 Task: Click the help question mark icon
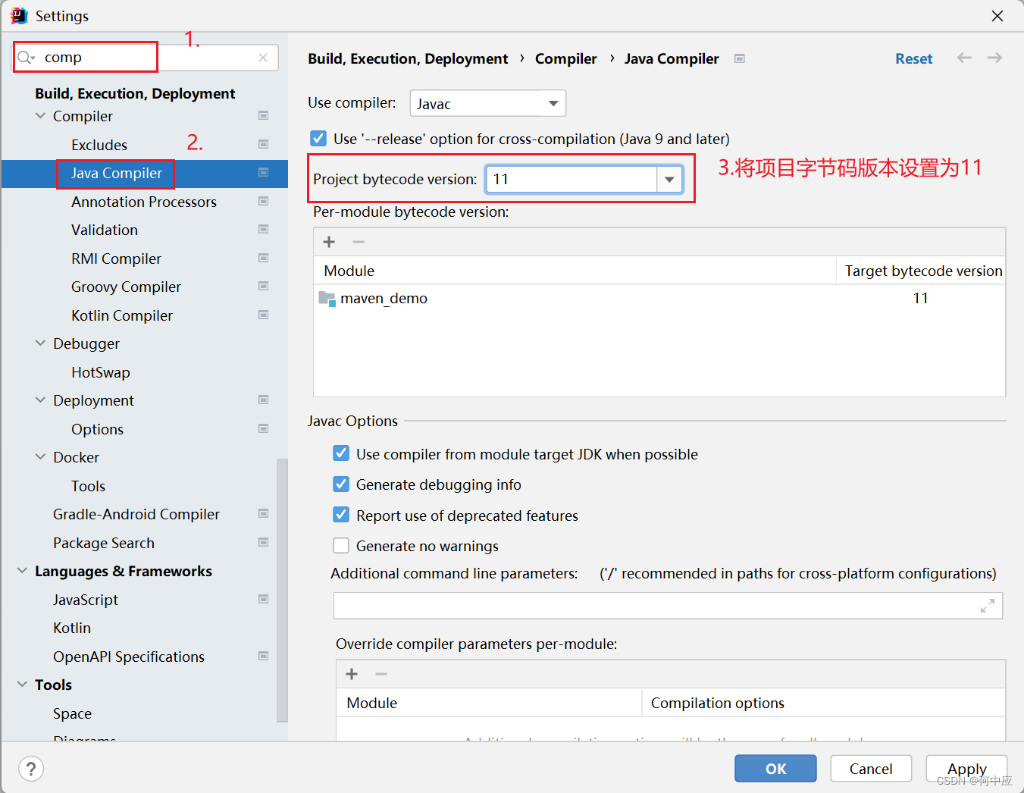(30, 769)
